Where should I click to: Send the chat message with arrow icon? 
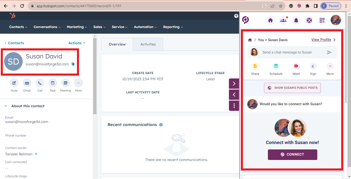tap(329, 52)
